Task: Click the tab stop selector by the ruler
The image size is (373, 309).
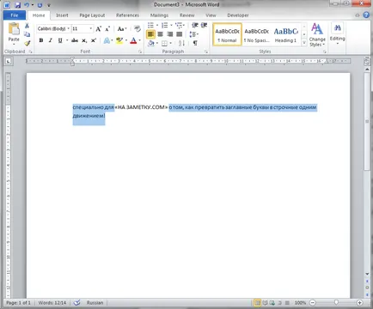Action: pos(9,61)
